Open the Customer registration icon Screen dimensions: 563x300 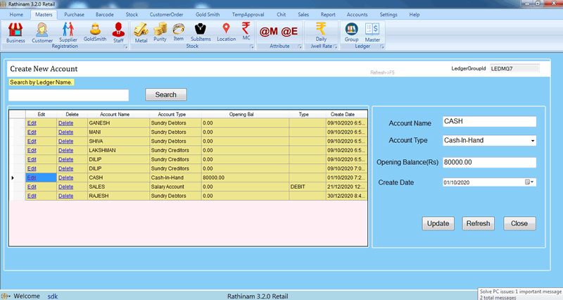coord(42,32)
